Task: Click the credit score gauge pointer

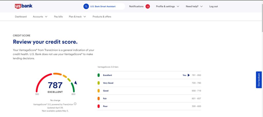Action: [x=76, y=83]
